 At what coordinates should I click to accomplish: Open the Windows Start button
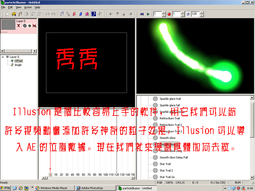click(x=5, y=188)
